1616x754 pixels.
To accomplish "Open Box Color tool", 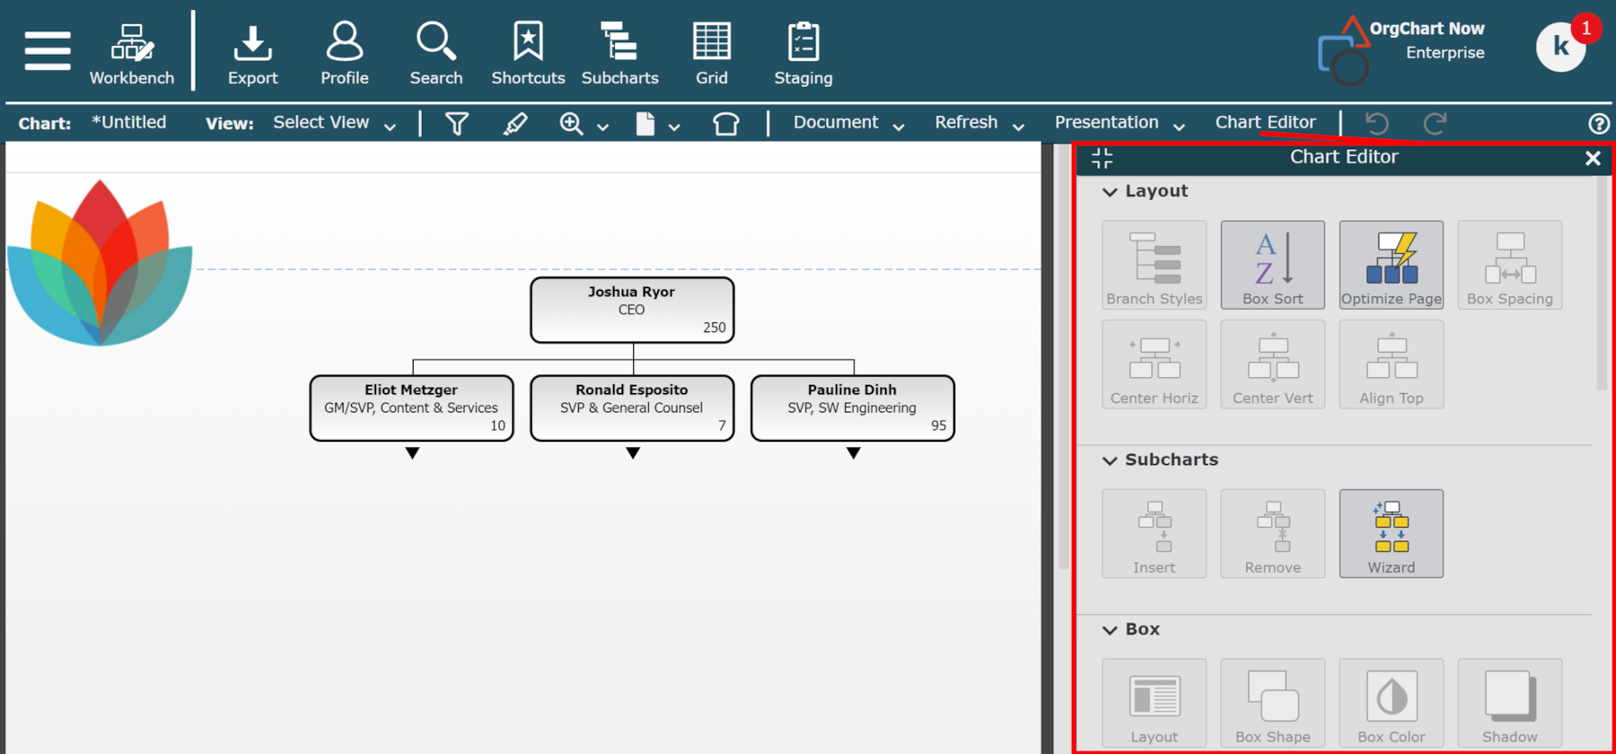I will [x=1392, y=703].
